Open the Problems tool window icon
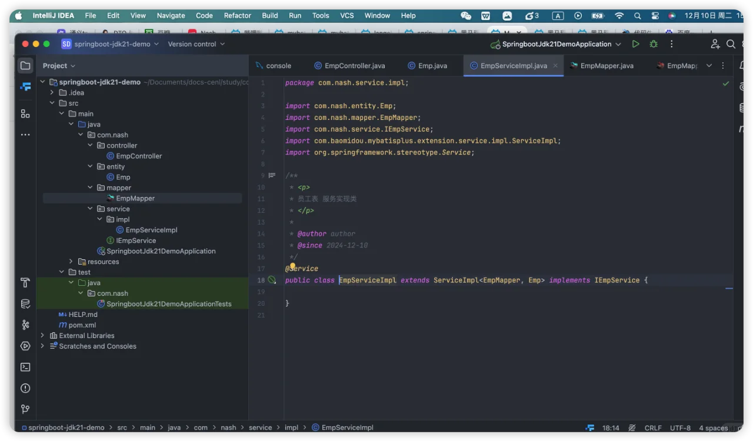The height and width of the screenshot is (441, 753). [25, 388]
